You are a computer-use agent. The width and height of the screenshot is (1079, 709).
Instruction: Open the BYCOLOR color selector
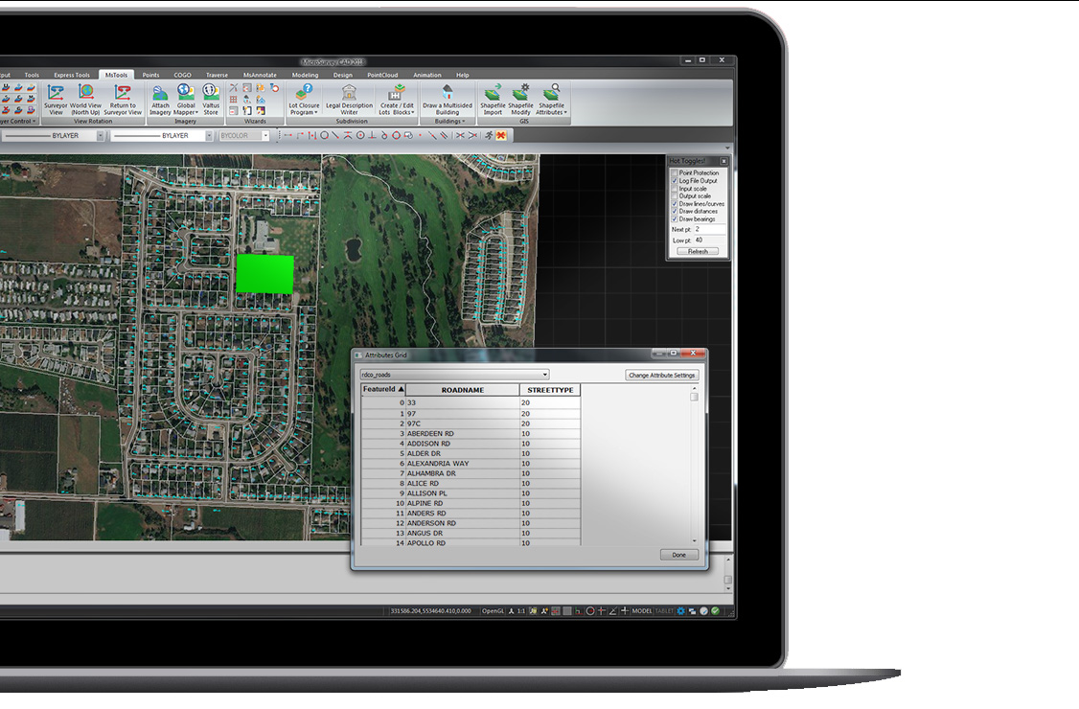click(244, 136)
